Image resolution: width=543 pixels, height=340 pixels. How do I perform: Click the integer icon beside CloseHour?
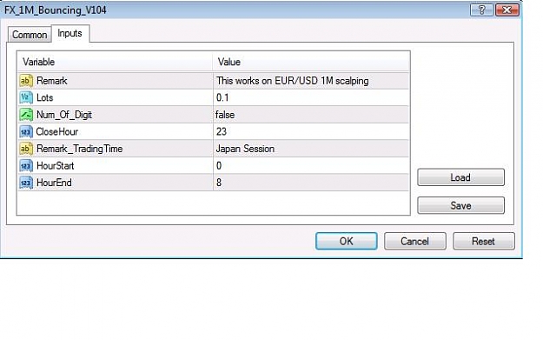26,131
